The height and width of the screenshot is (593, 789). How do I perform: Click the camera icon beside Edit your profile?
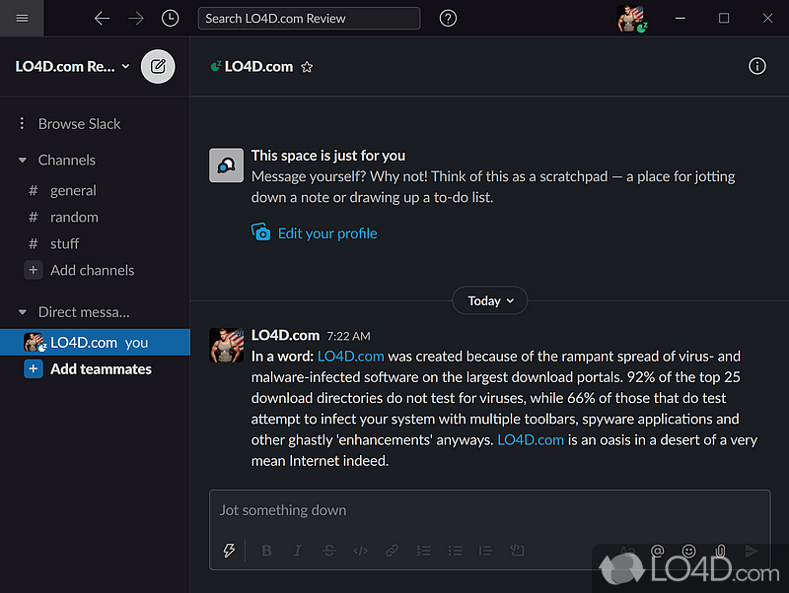click(260, 232)
